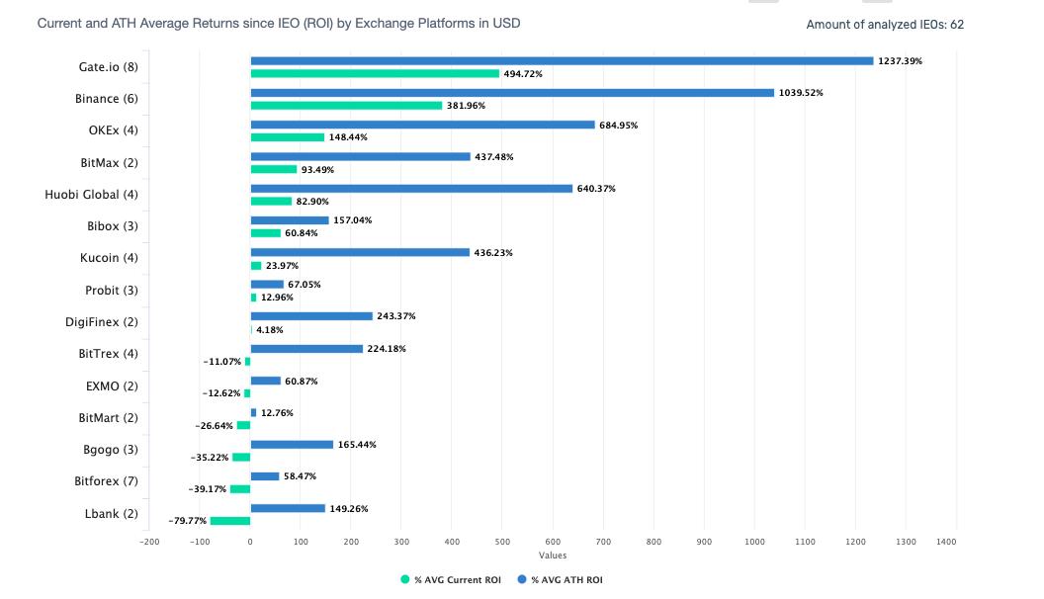The image size is (1044, 599).
Task: Toggle the % AVG ATH ROI legend series
Action: pyautogui.click(x=560, y=579)
